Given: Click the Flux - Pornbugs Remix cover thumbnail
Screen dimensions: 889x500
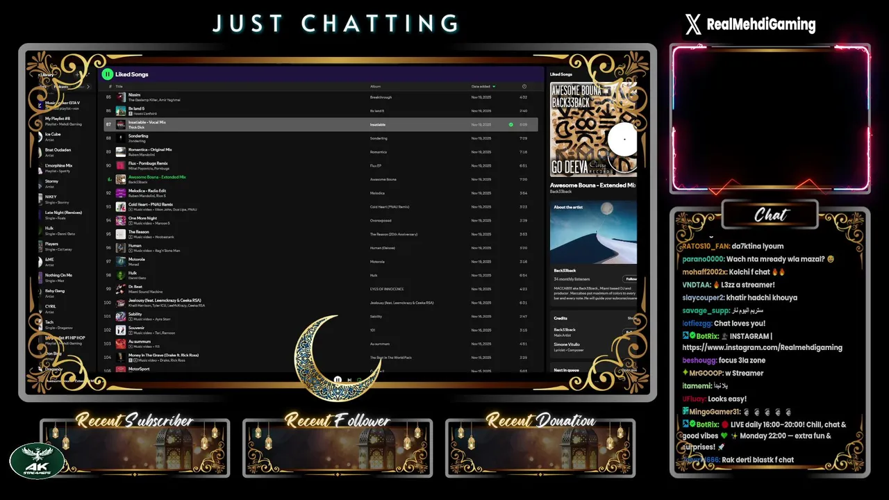Looking at the screenshot, I should click(x=121, y=166).
